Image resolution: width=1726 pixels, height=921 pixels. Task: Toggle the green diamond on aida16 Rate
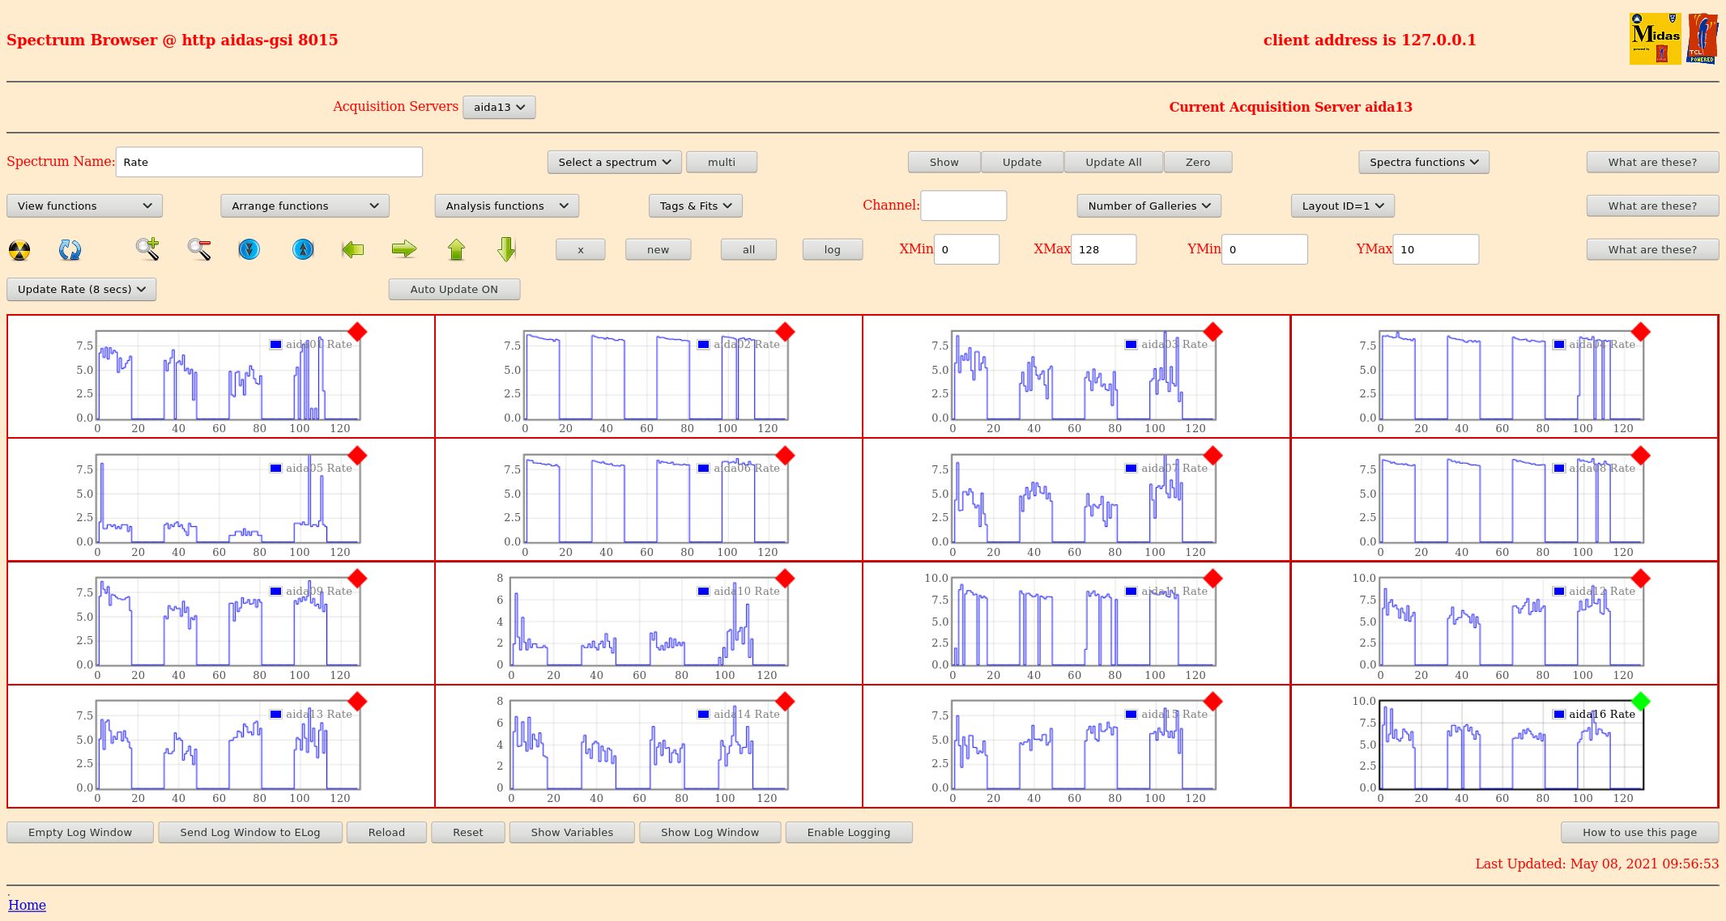click(x=1640, y=701)
